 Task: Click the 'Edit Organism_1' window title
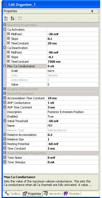22,5
